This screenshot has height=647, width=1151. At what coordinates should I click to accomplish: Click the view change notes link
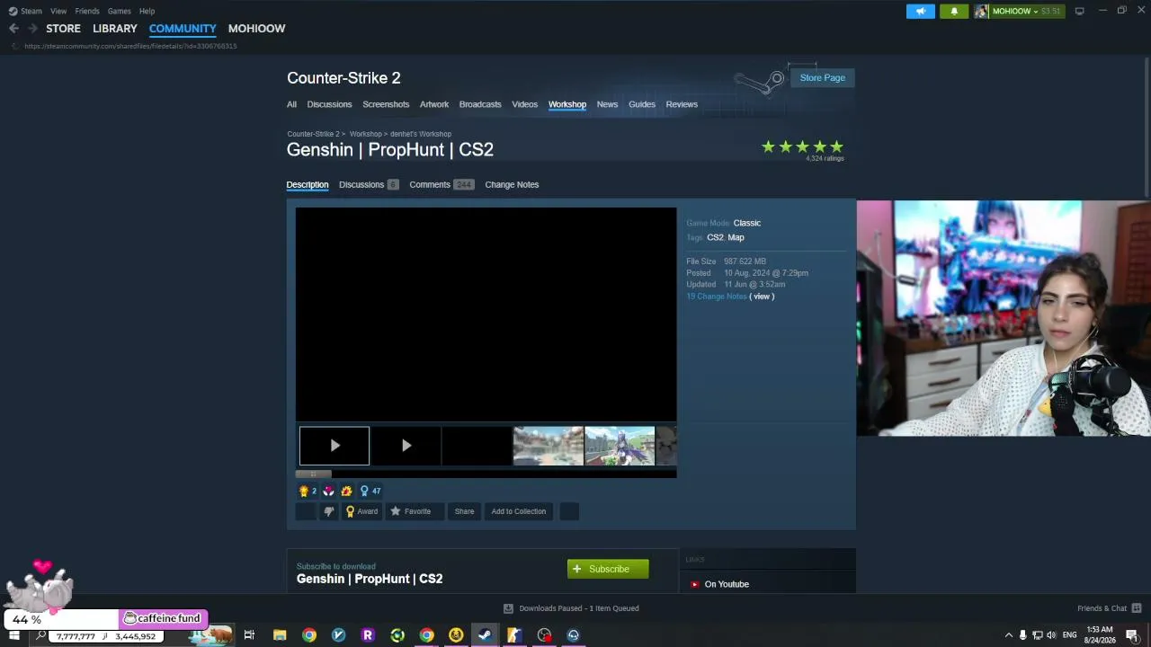click(762, 297)
